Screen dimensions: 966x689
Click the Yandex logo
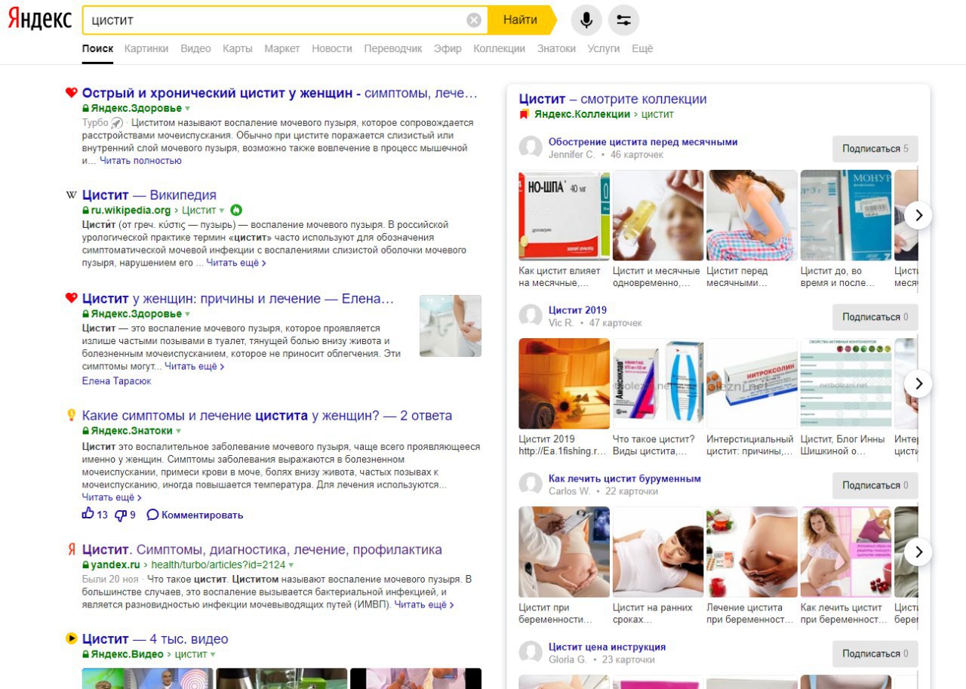point(40,20)
